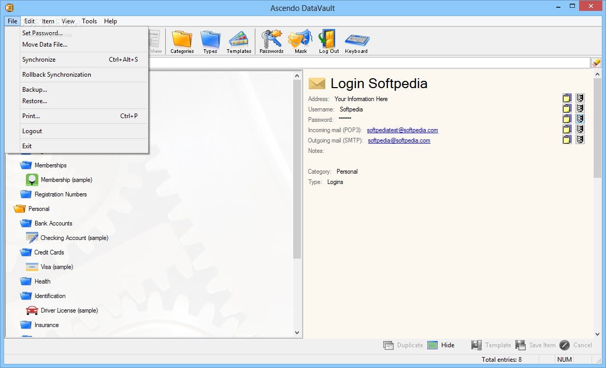Image resolution: width=606 pixels, height=368 pixels.
Task: Click the Log Out toolbar icon
Action: (329, 41)
